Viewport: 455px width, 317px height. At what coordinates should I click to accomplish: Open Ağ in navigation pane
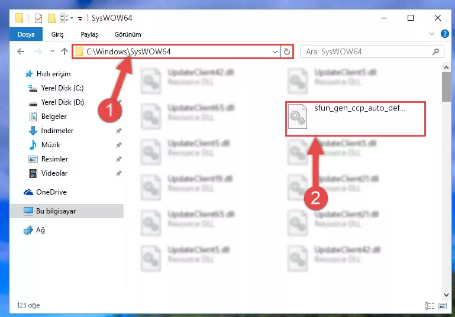tap(34, 230)
